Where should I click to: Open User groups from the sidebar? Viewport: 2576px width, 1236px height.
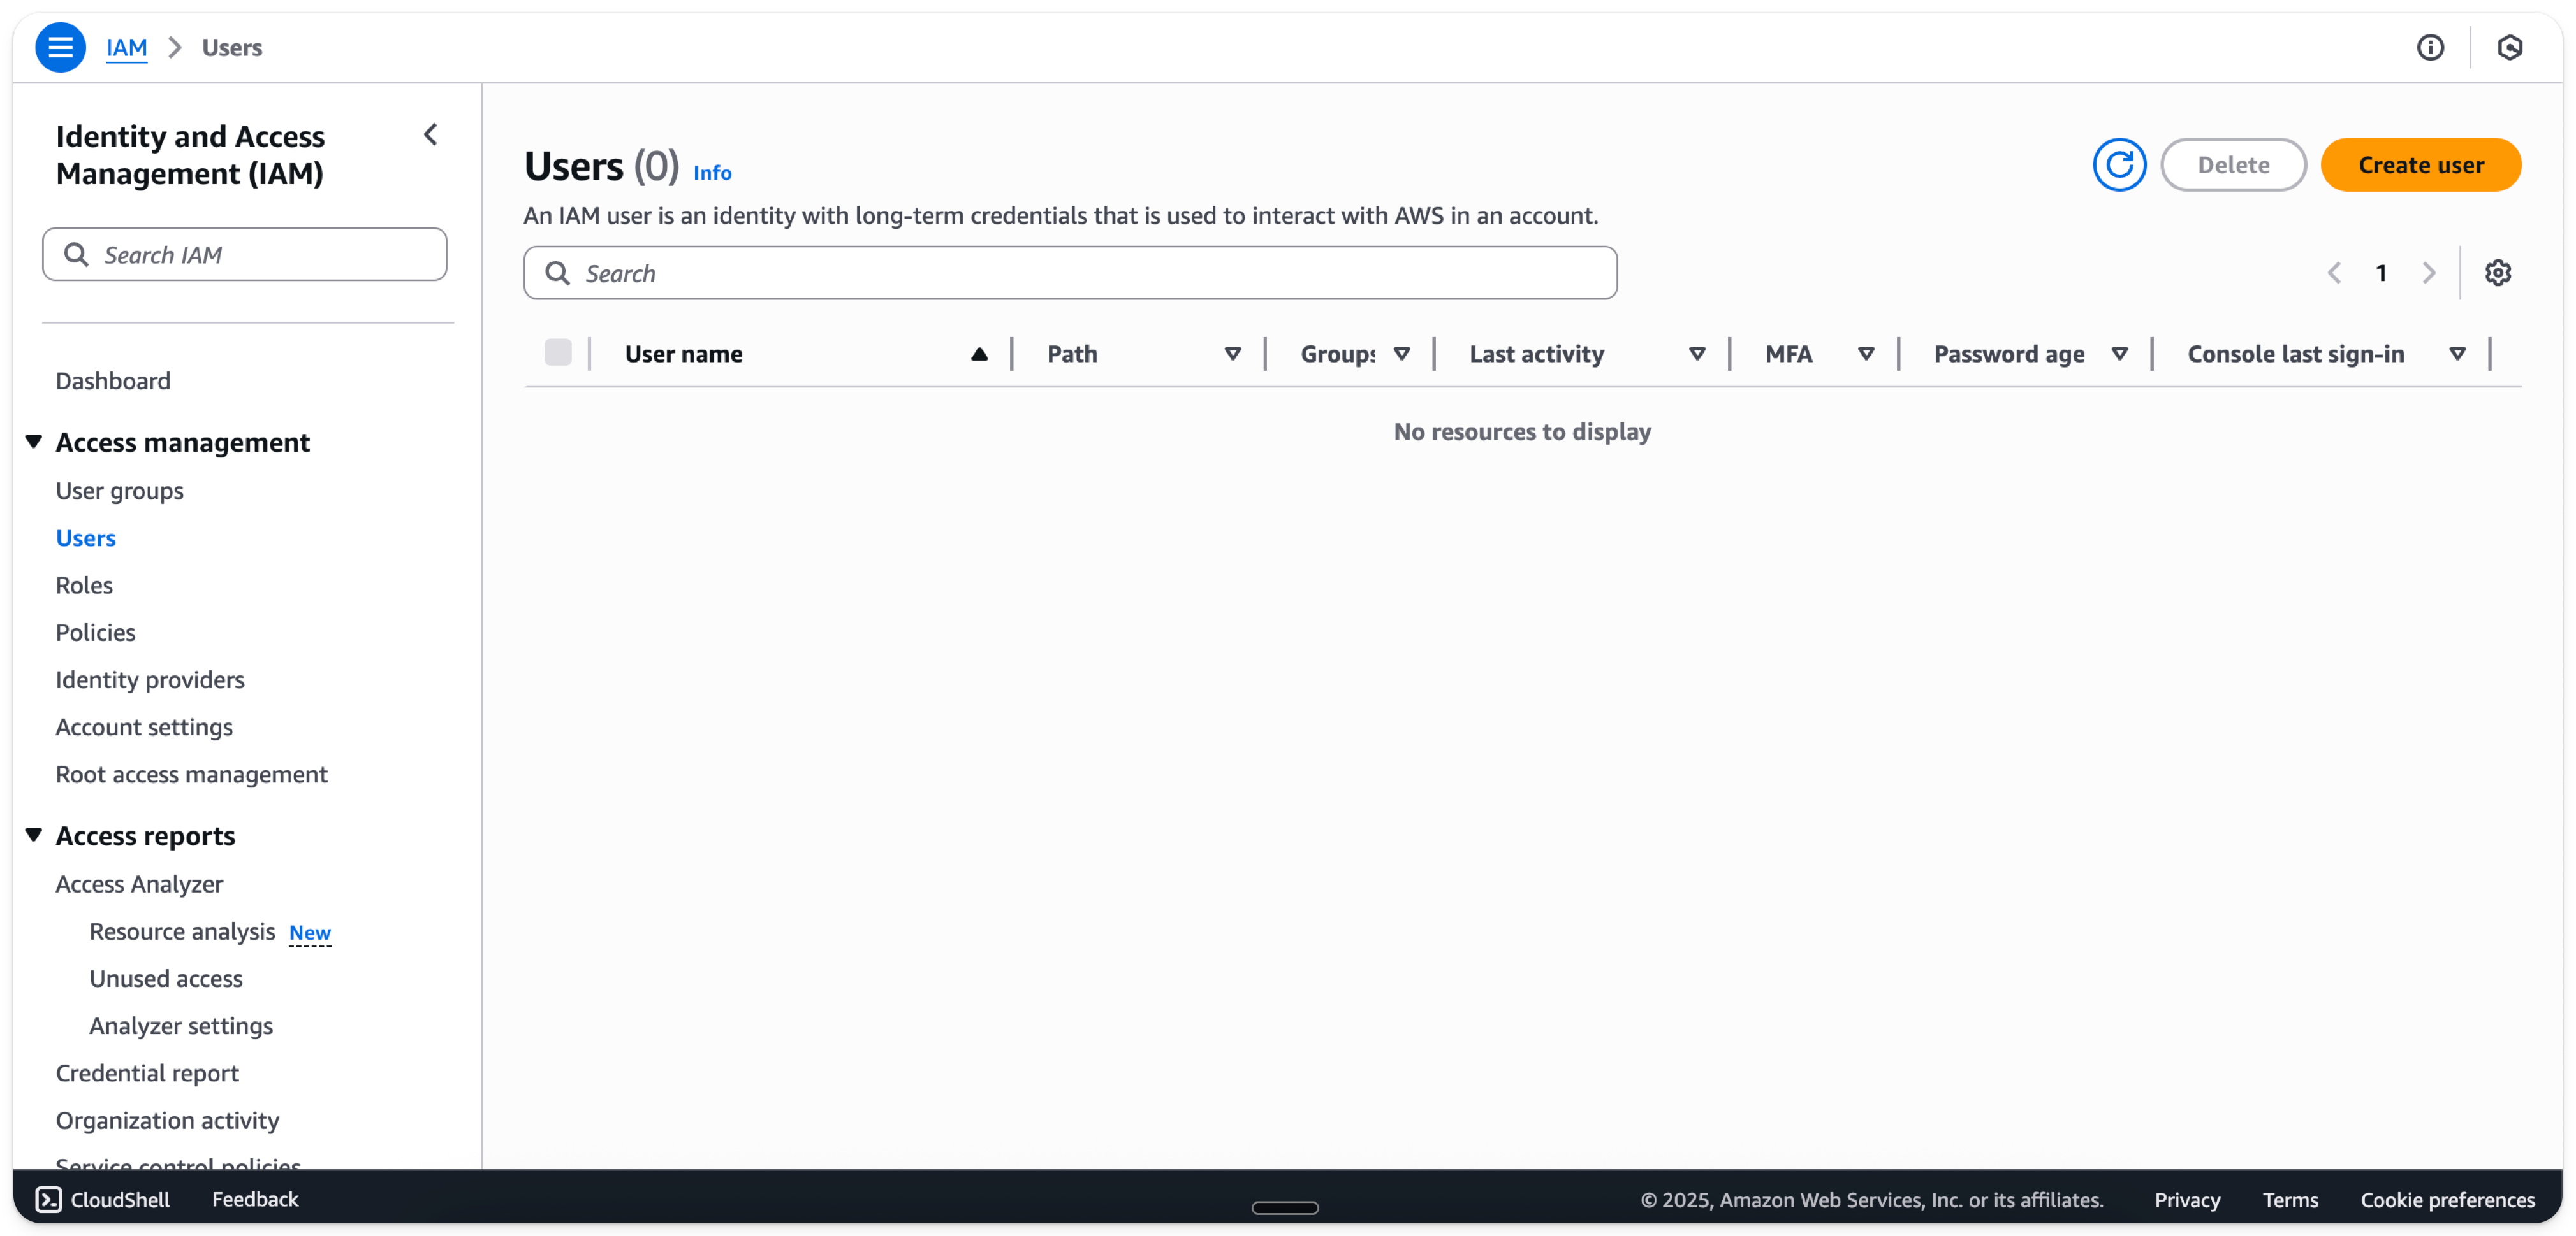tap(119, 489)
